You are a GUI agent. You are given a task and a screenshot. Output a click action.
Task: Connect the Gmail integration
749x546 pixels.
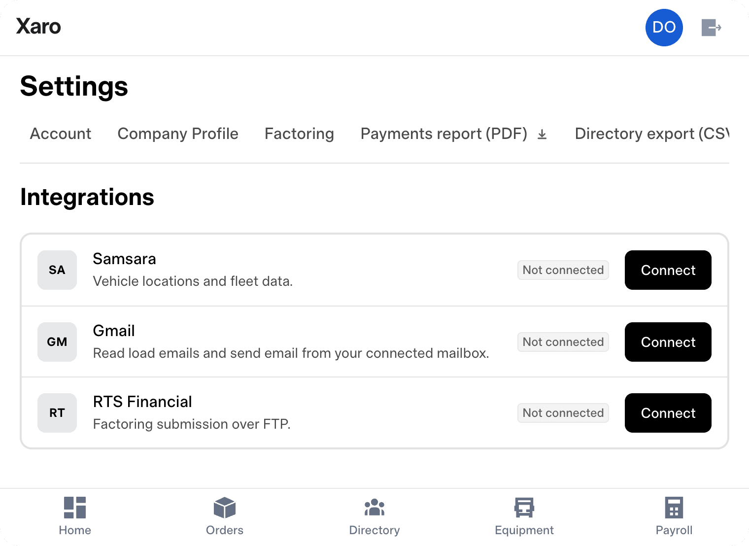click(x=668, y=342)
